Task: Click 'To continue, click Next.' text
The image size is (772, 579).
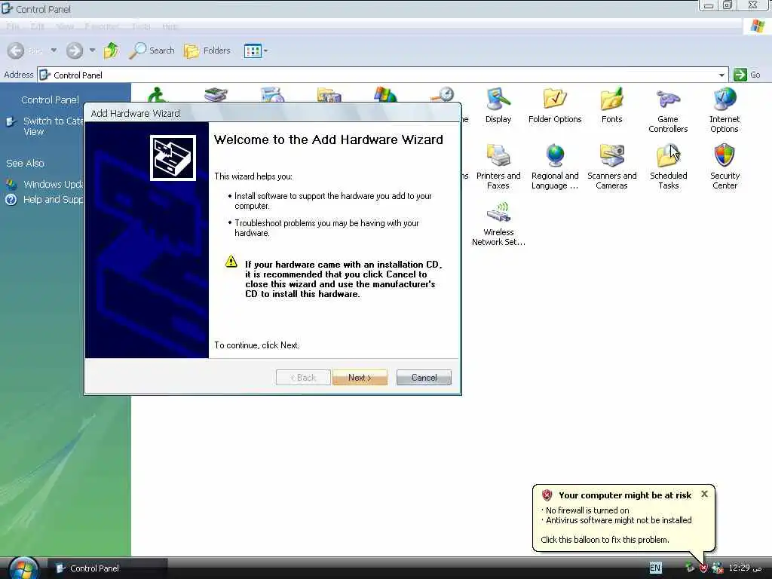Action: pyautogui.click(x=256, y=345)
